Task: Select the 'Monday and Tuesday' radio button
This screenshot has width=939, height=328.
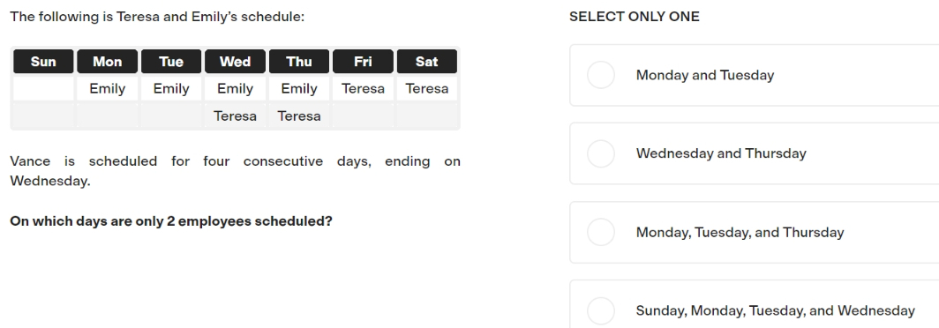Action: click(601, 76)
